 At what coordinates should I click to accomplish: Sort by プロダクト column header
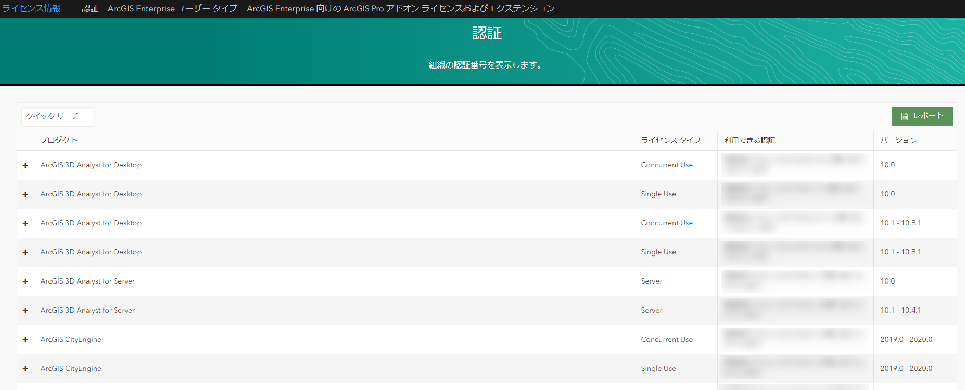pos(58,140)
